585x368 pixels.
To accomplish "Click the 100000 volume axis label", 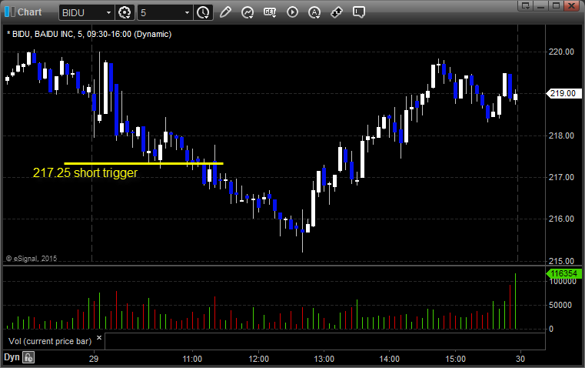I will tap(563, 282).
